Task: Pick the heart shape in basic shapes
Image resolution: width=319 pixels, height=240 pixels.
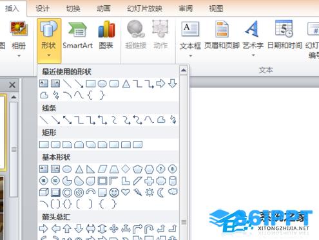Action: click(x=126, y=192)
